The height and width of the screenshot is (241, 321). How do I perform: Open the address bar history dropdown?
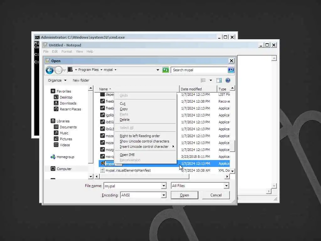coord(158,70)
